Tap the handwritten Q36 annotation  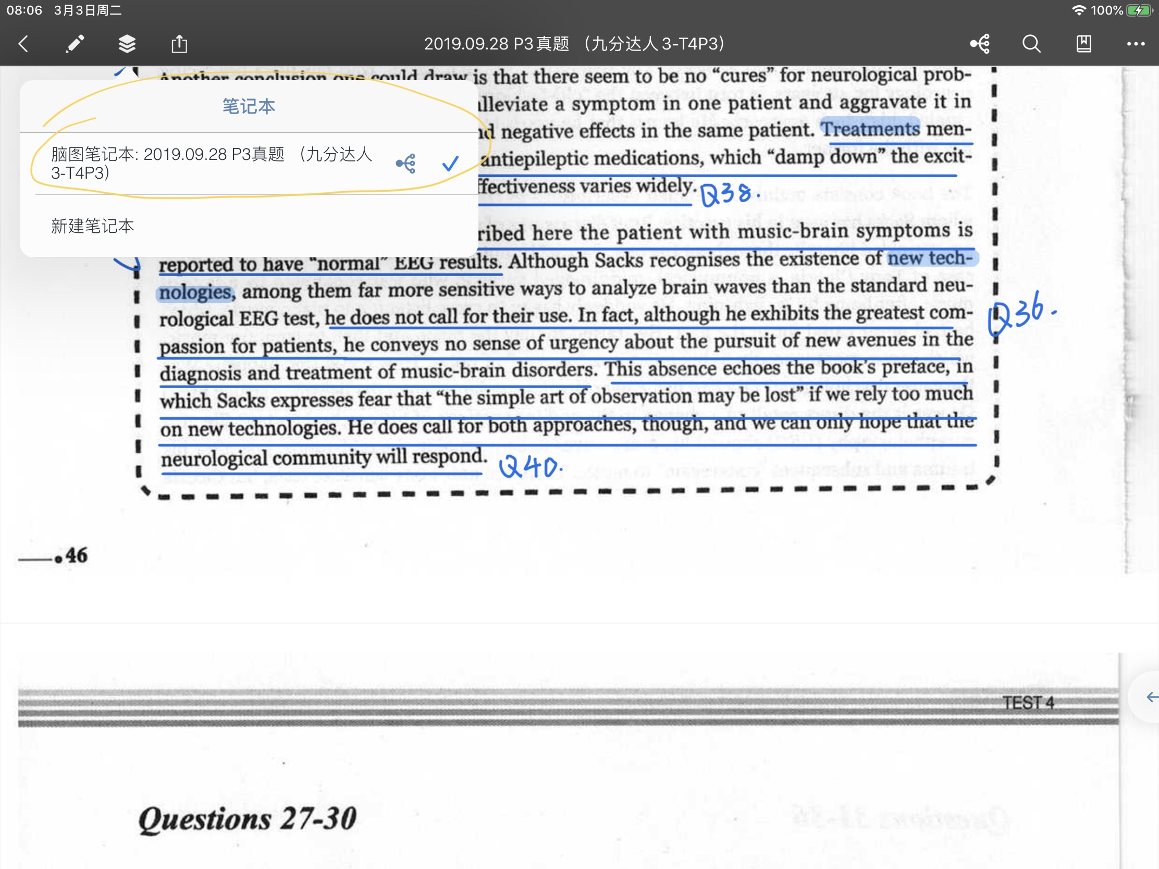click(1021, 314)
